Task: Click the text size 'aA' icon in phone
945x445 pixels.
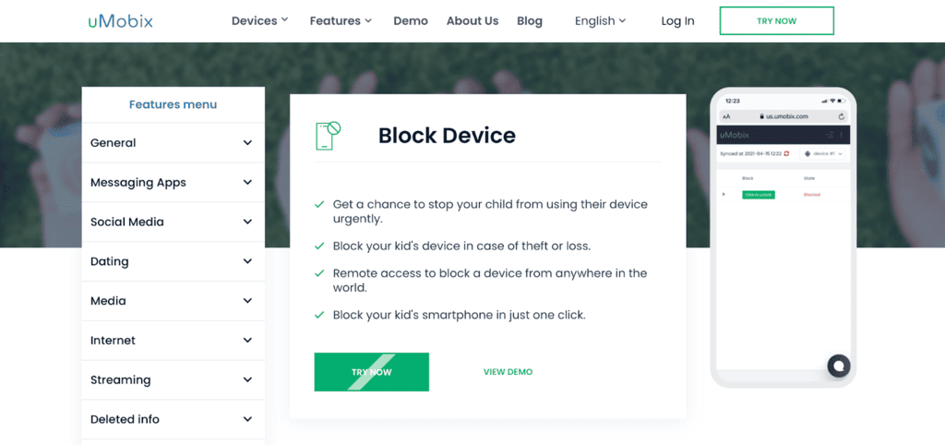Action: (726, 116)
